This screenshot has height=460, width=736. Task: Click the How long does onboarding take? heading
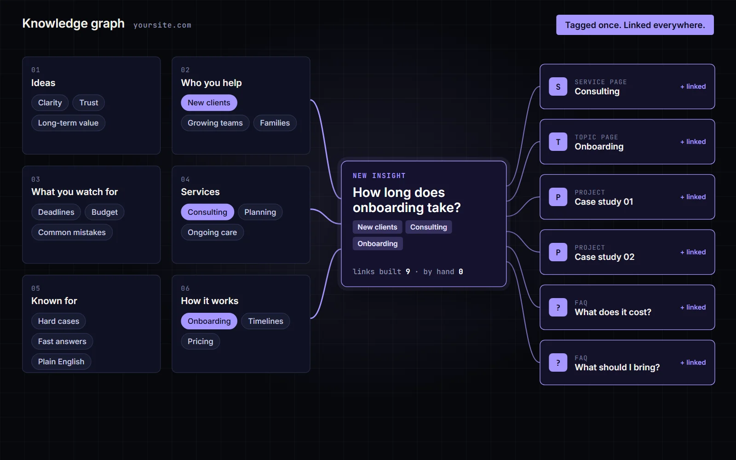click(407, 200)
